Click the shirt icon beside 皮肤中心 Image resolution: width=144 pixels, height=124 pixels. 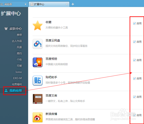click(x=6, y=29)
